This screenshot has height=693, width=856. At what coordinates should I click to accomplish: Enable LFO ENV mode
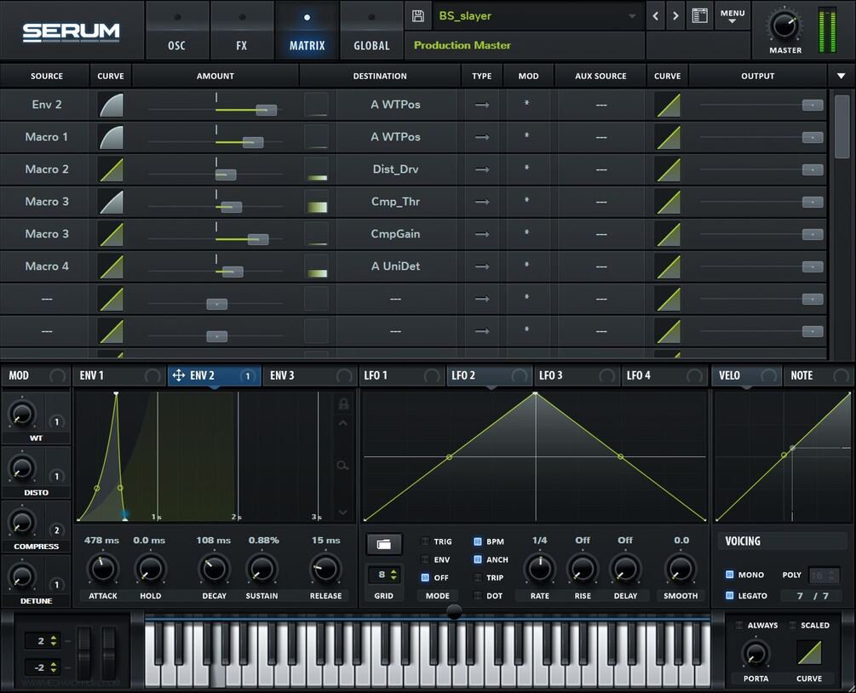coord(425,559)
